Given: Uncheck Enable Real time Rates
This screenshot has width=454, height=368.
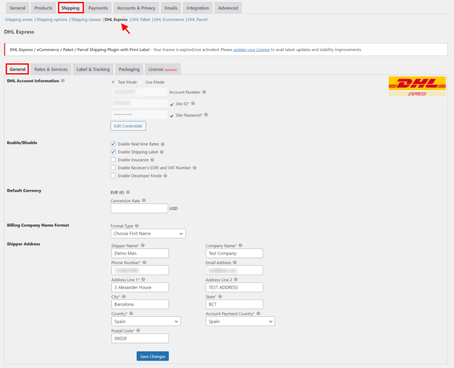Looking at the screenshot, I should (x=113, y=144).
